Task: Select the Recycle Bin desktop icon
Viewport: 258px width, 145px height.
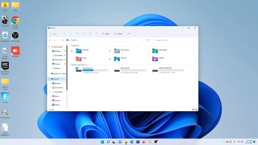Action: click(5, 37)
